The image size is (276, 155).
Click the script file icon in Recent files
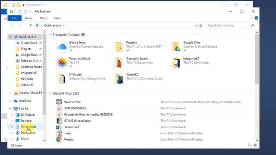(59, 133)
